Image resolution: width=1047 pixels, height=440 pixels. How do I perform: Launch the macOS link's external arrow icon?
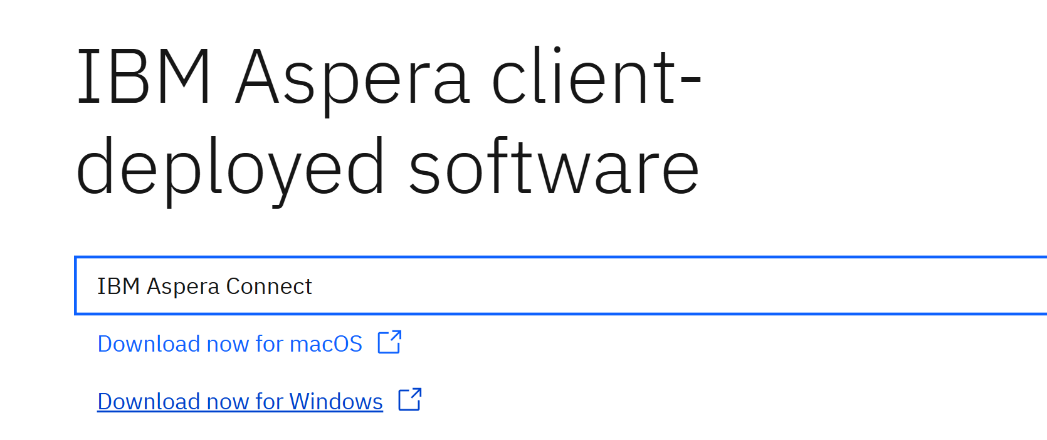(x=389, y=342)
